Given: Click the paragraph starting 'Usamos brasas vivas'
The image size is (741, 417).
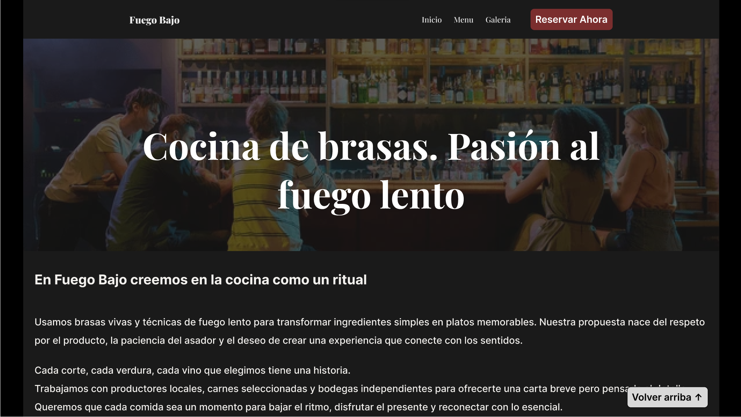Looking at the screenshot, I should tap(370, 331).
